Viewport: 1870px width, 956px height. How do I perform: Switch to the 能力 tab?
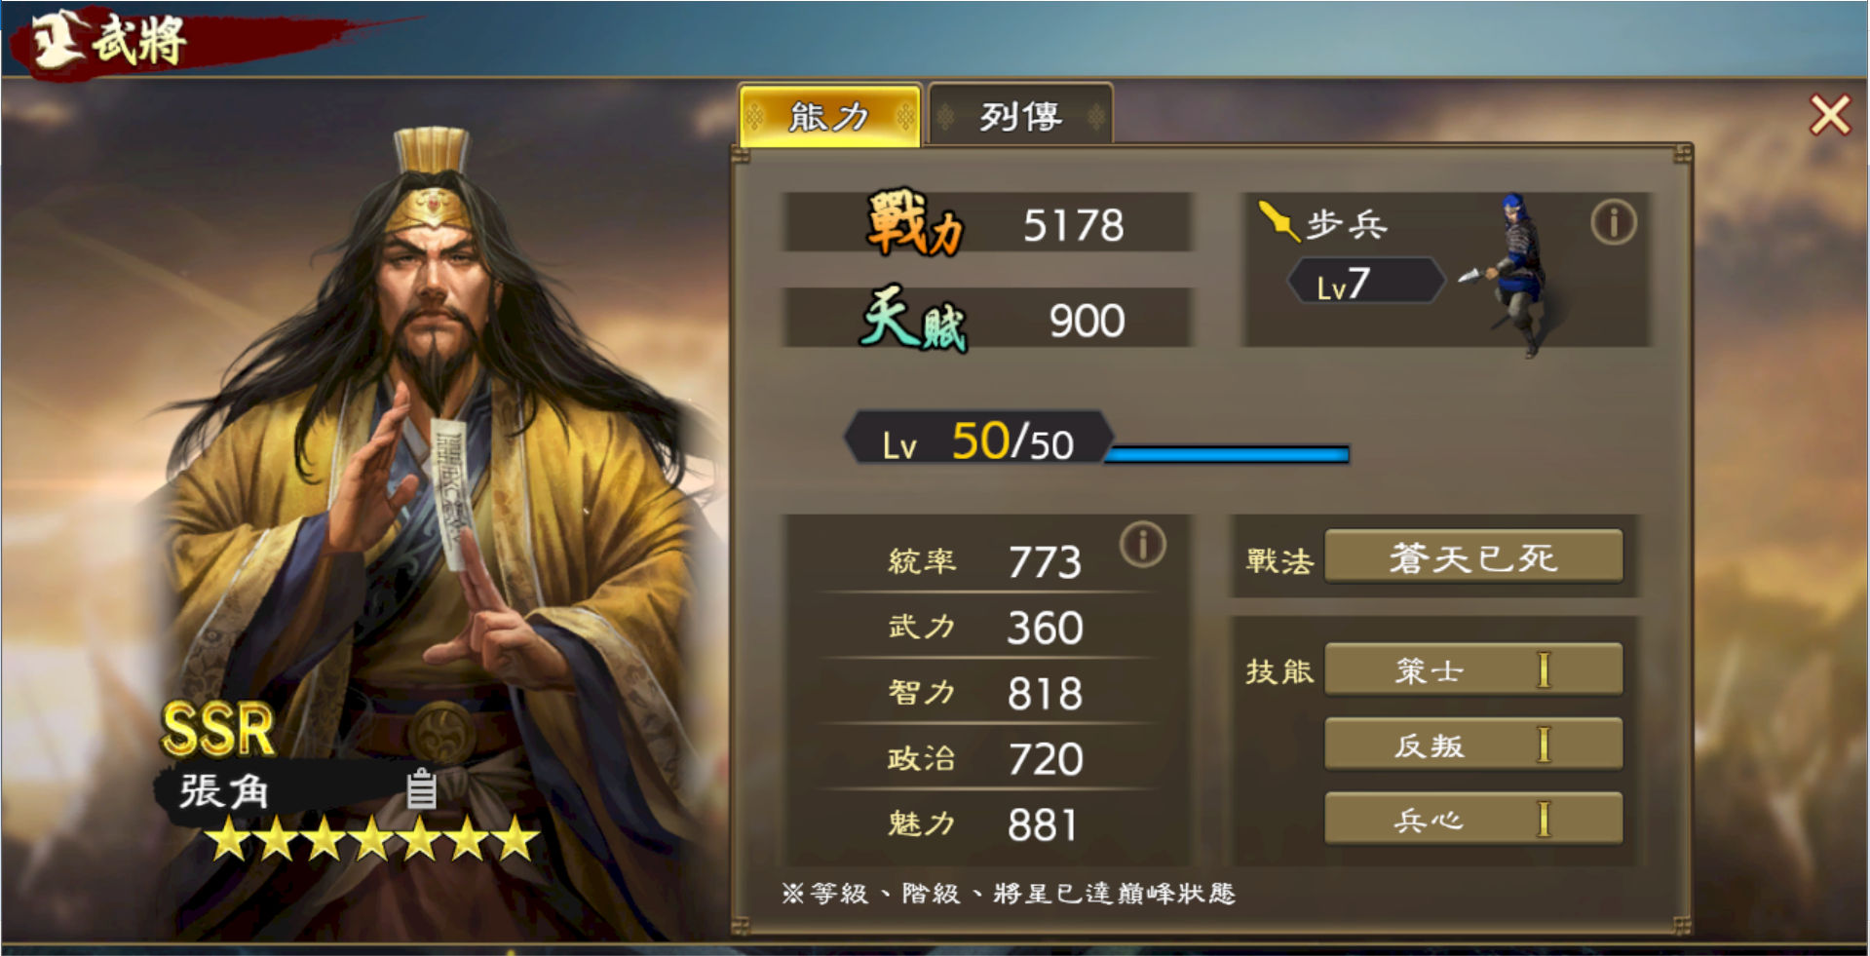tap(829, 117)
